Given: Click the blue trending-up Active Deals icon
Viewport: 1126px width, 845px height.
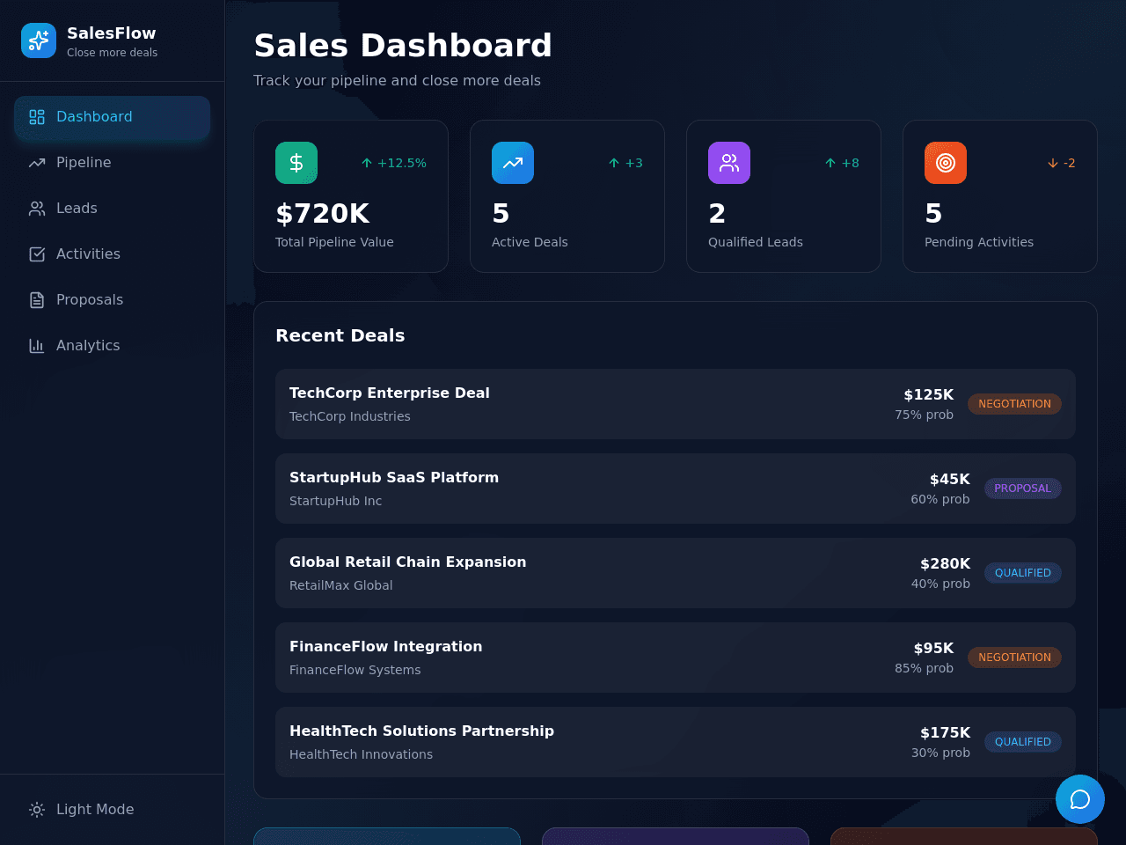Looking at the screenshot, I should [513, 163].
